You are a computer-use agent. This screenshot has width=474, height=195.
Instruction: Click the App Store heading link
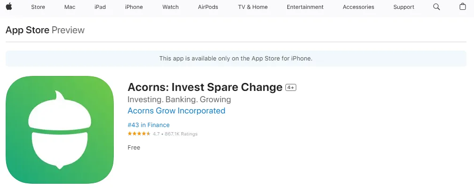27,30
